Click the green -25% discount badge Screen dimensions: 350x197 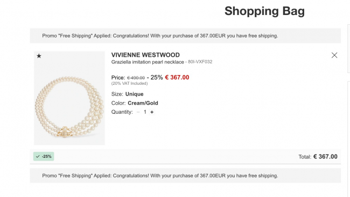coord(44,157)
